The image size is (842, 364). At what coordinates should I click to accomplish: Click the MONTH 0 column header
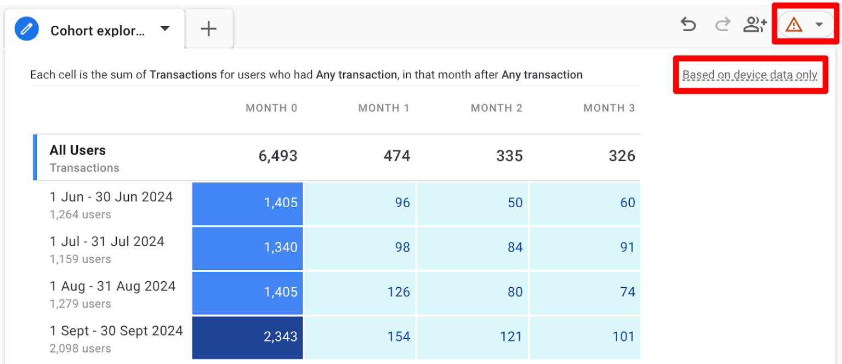[271, 108]
